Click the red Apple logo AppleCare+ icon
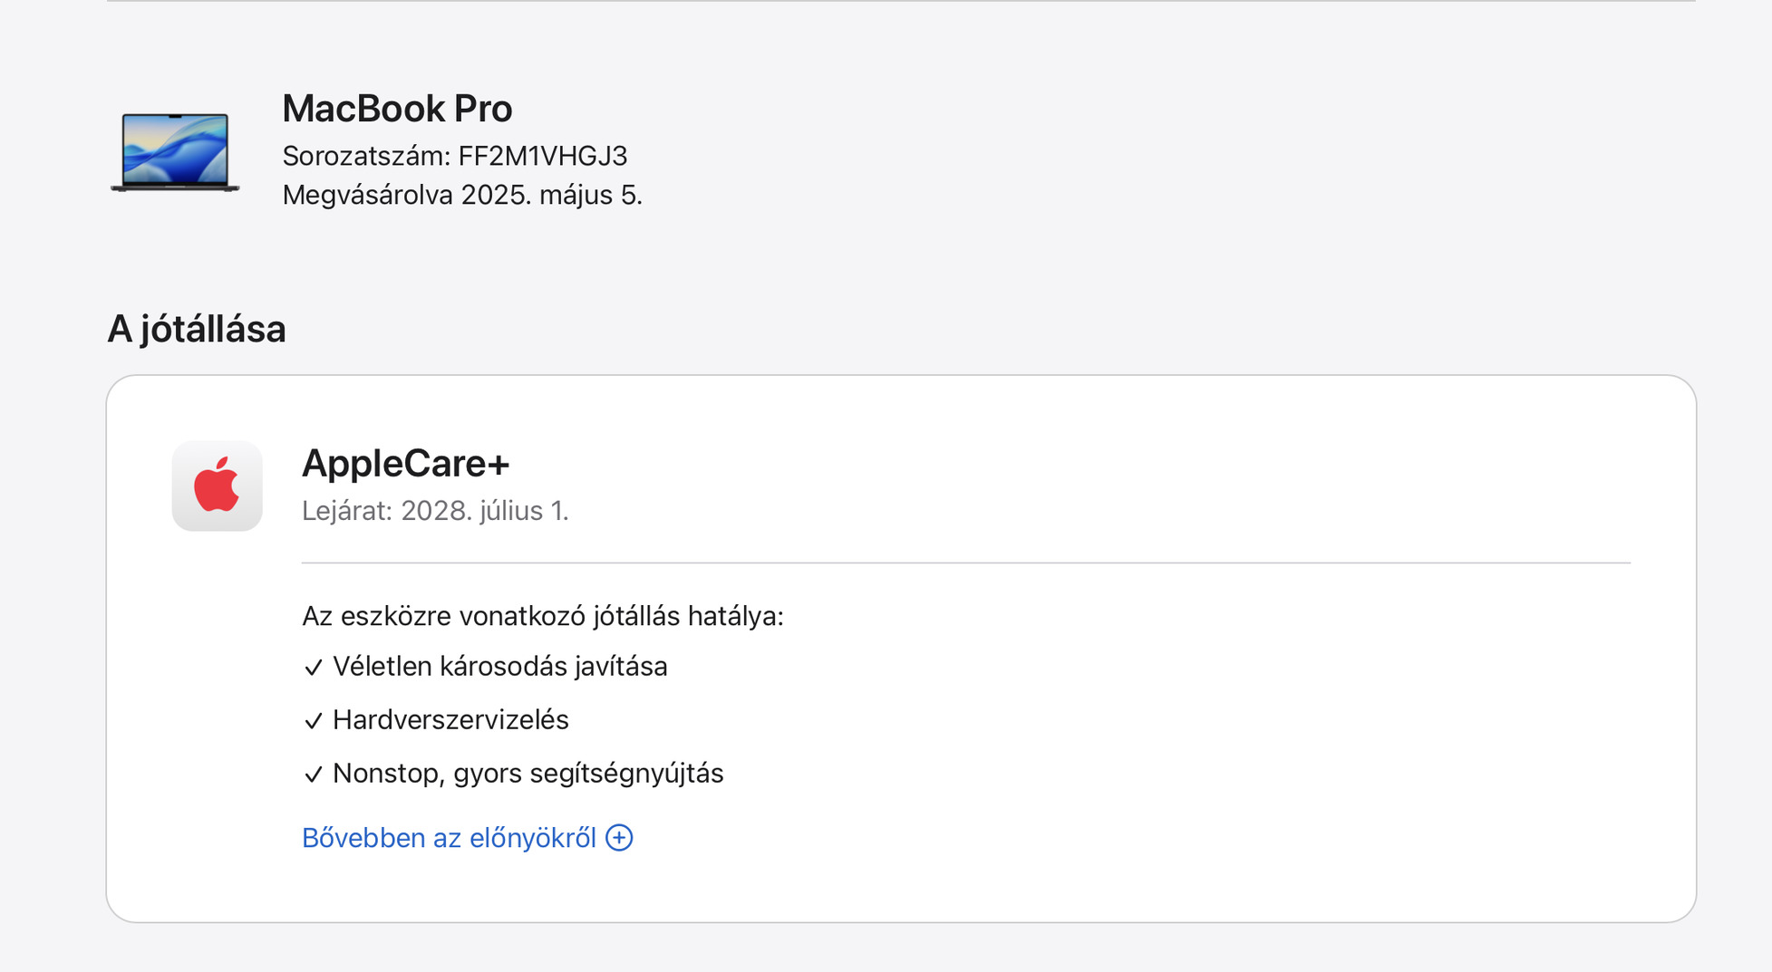Viewport: 1772px width, 972px height. coord(217,486)
